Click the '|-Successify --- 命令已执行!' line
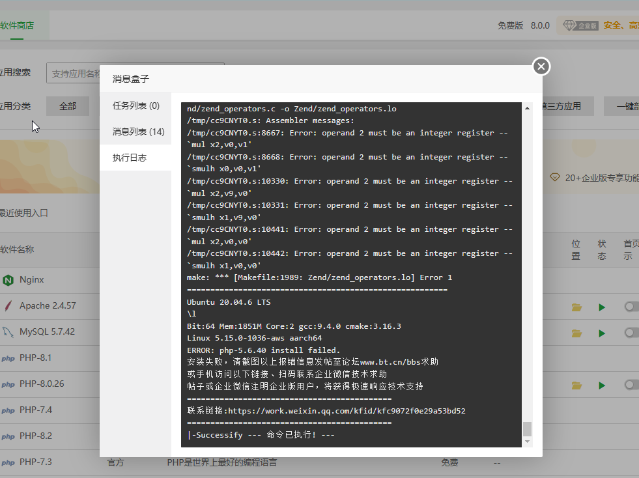 [x=261, y=435]
